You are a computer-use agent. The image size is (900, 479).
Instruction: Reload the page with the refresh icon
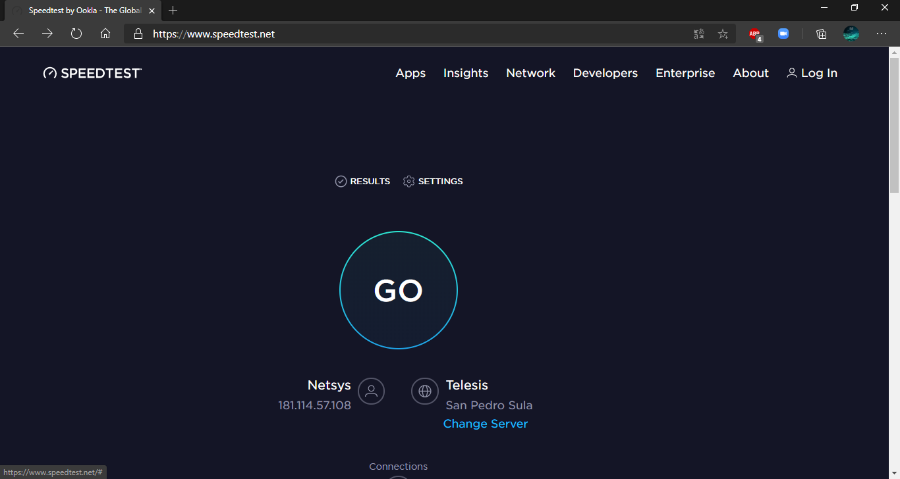(x=76, y=34)
